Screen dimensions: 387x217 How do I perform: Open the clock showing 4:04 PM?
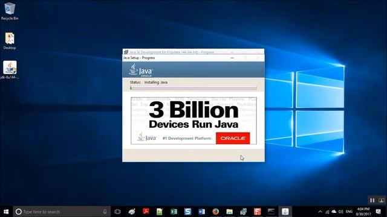tap(363, 212)
